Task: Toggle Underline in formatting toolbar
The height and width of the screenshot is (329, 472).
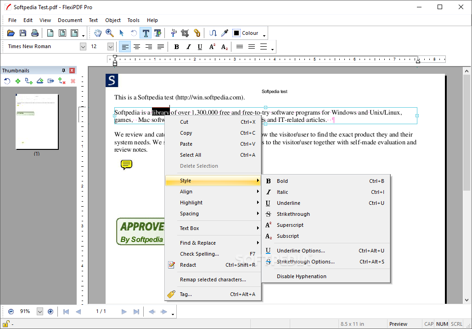Action: click(200, 47)
